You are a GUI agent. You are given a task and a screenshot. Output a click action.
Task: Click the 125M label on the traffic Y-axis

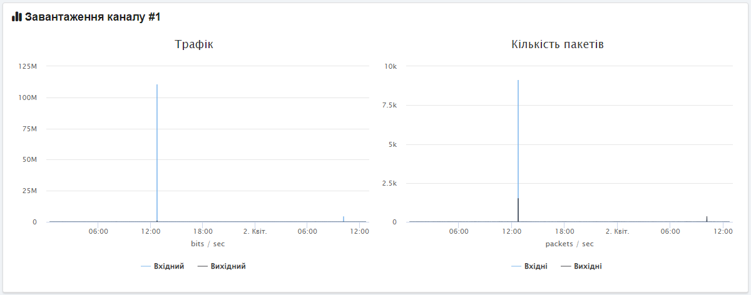point(28,66)
